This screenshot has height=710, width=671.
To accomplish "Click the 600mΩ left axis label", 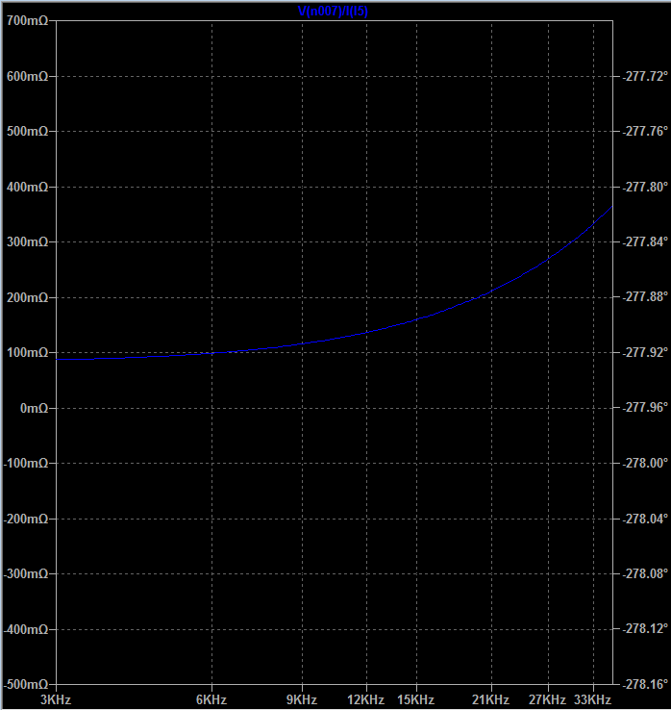I will click(27, 77).
